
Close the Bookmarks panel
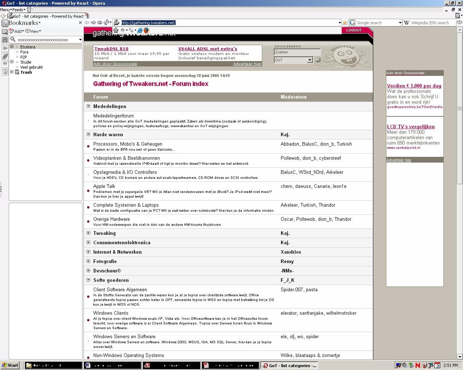click(x=80, y=23)
